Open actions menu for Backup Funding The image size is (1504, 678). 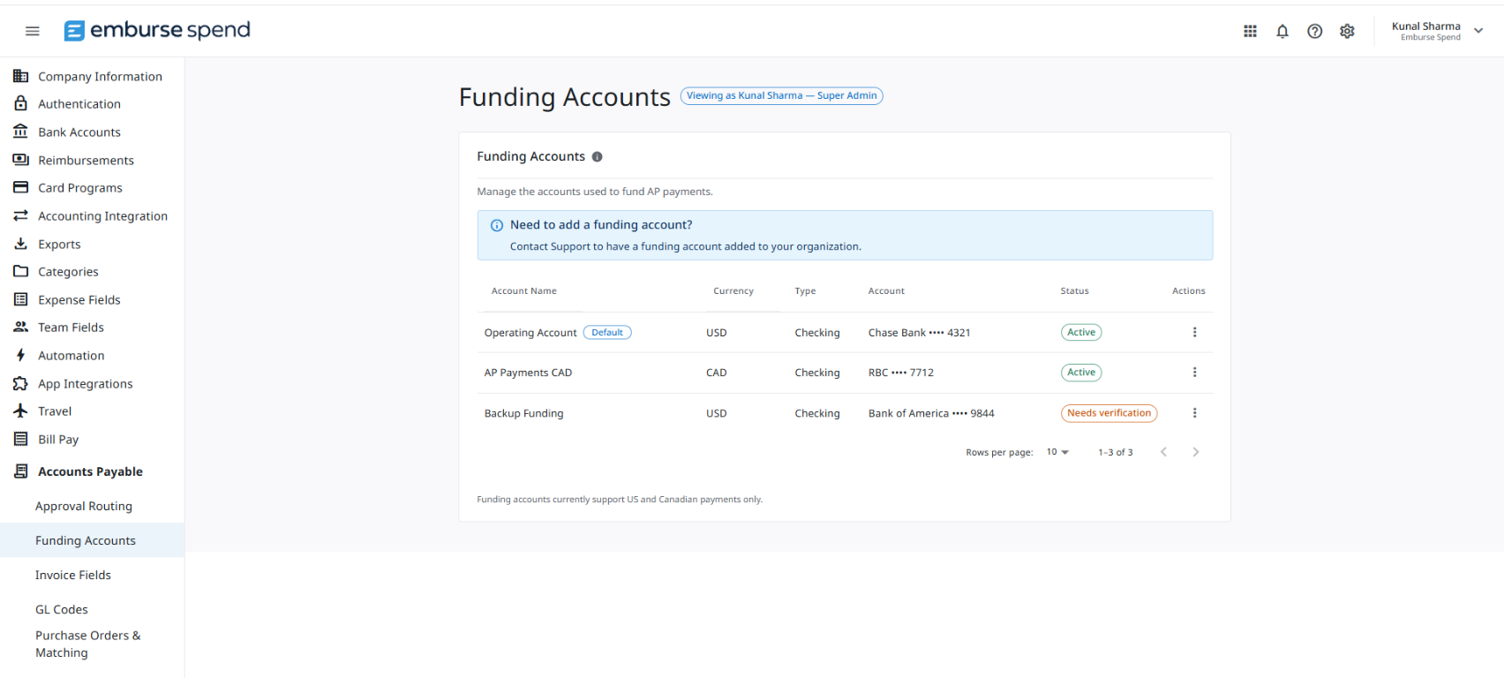pyautogui.click(x=1194, y=413)
